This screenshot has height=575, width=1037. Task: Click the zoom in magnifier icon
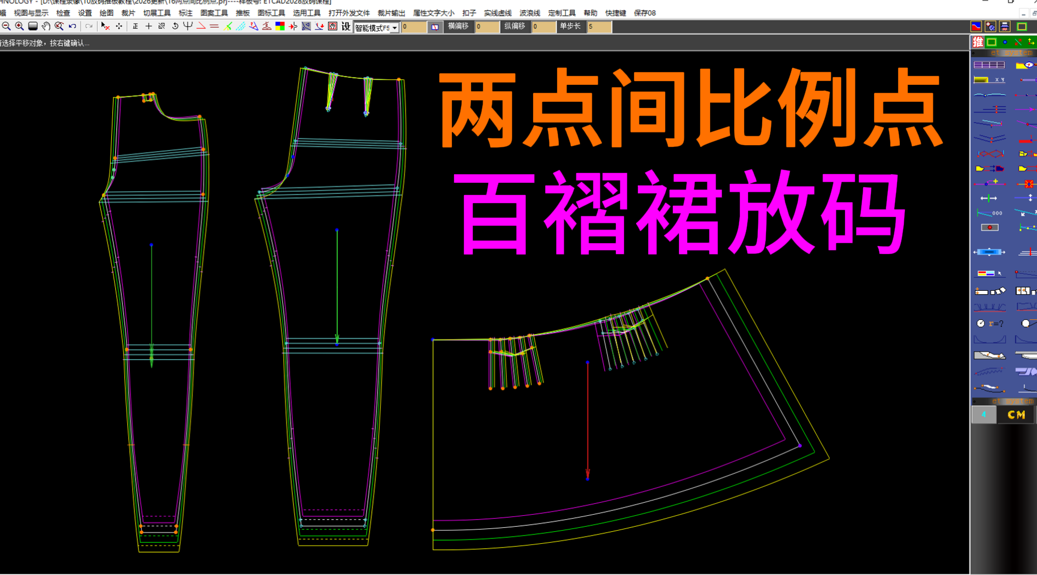click(x=19, y=26)
